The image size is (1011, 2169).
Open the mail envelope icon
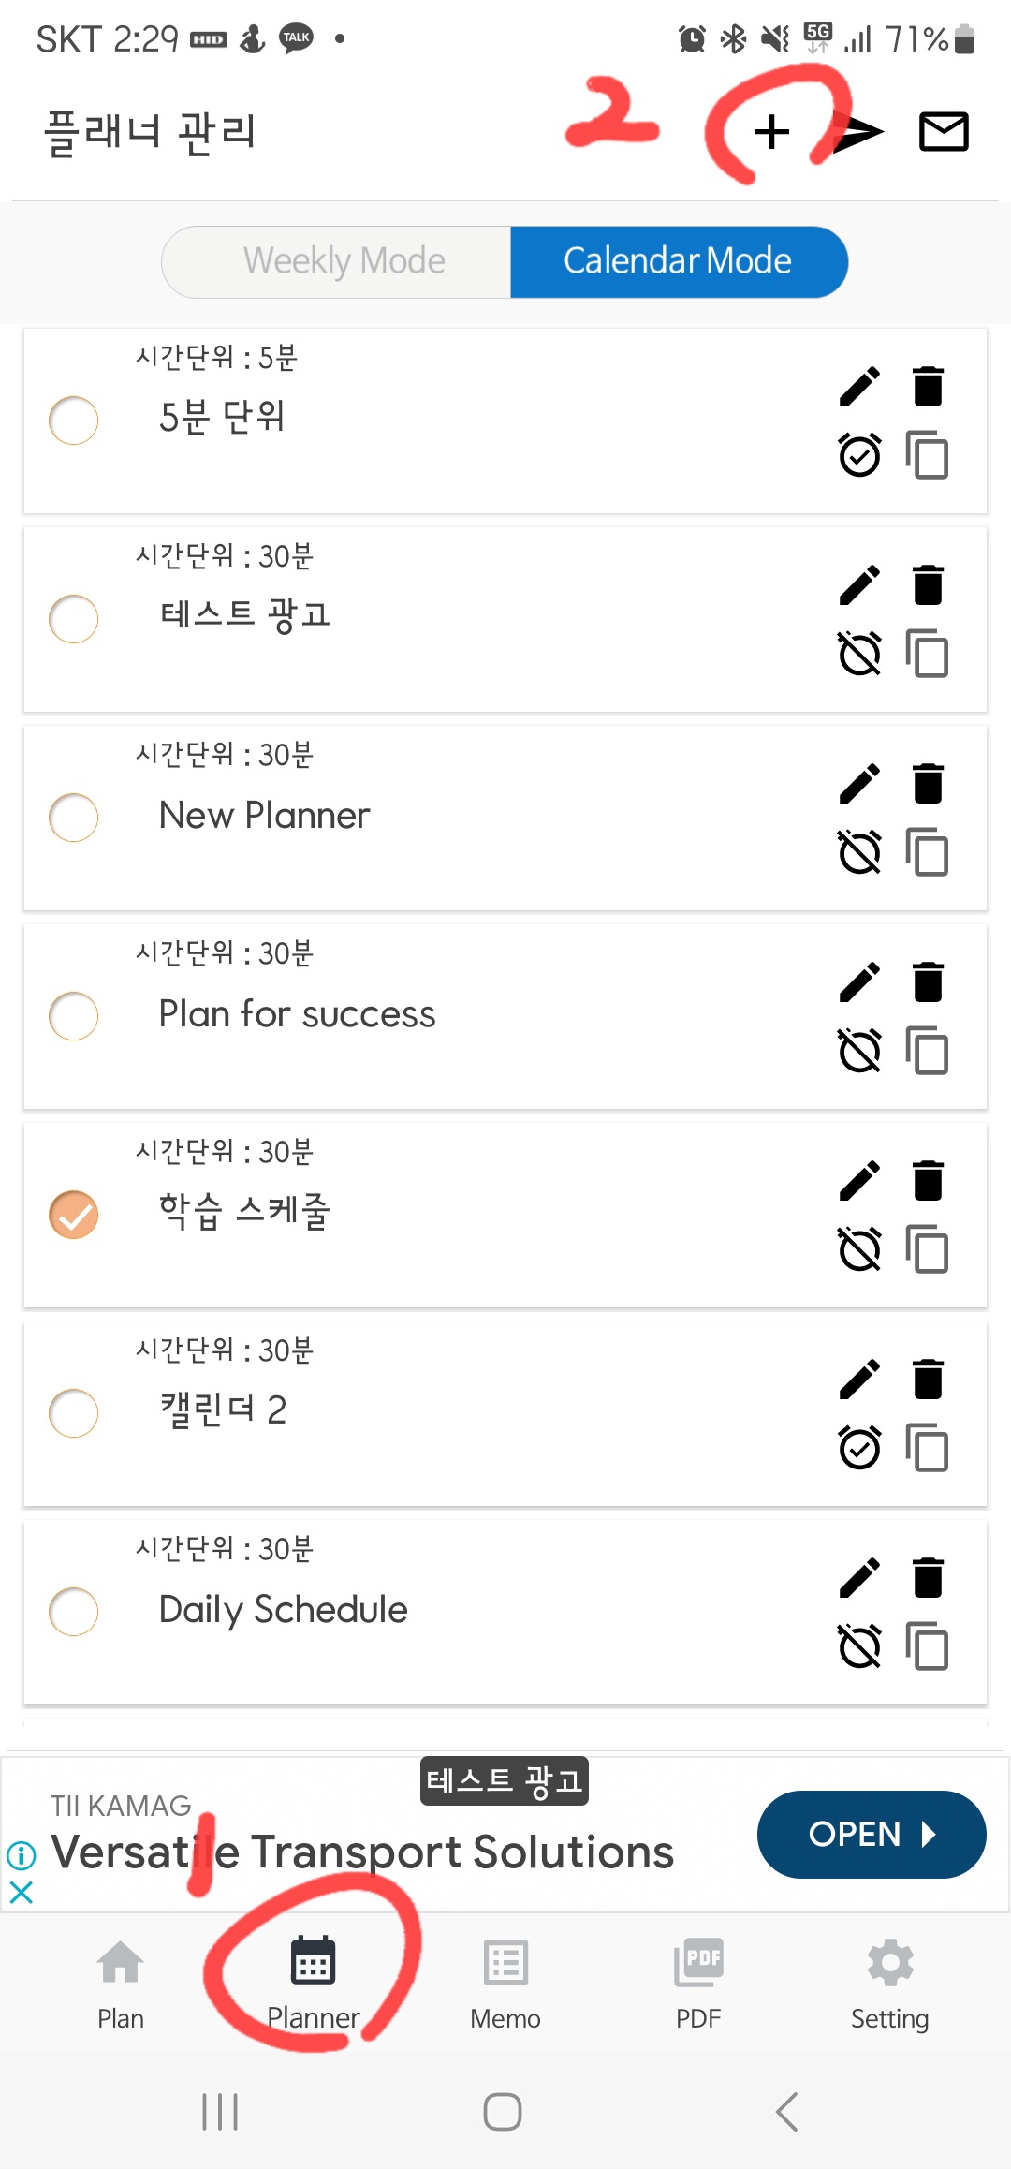(x=944, y=131)
